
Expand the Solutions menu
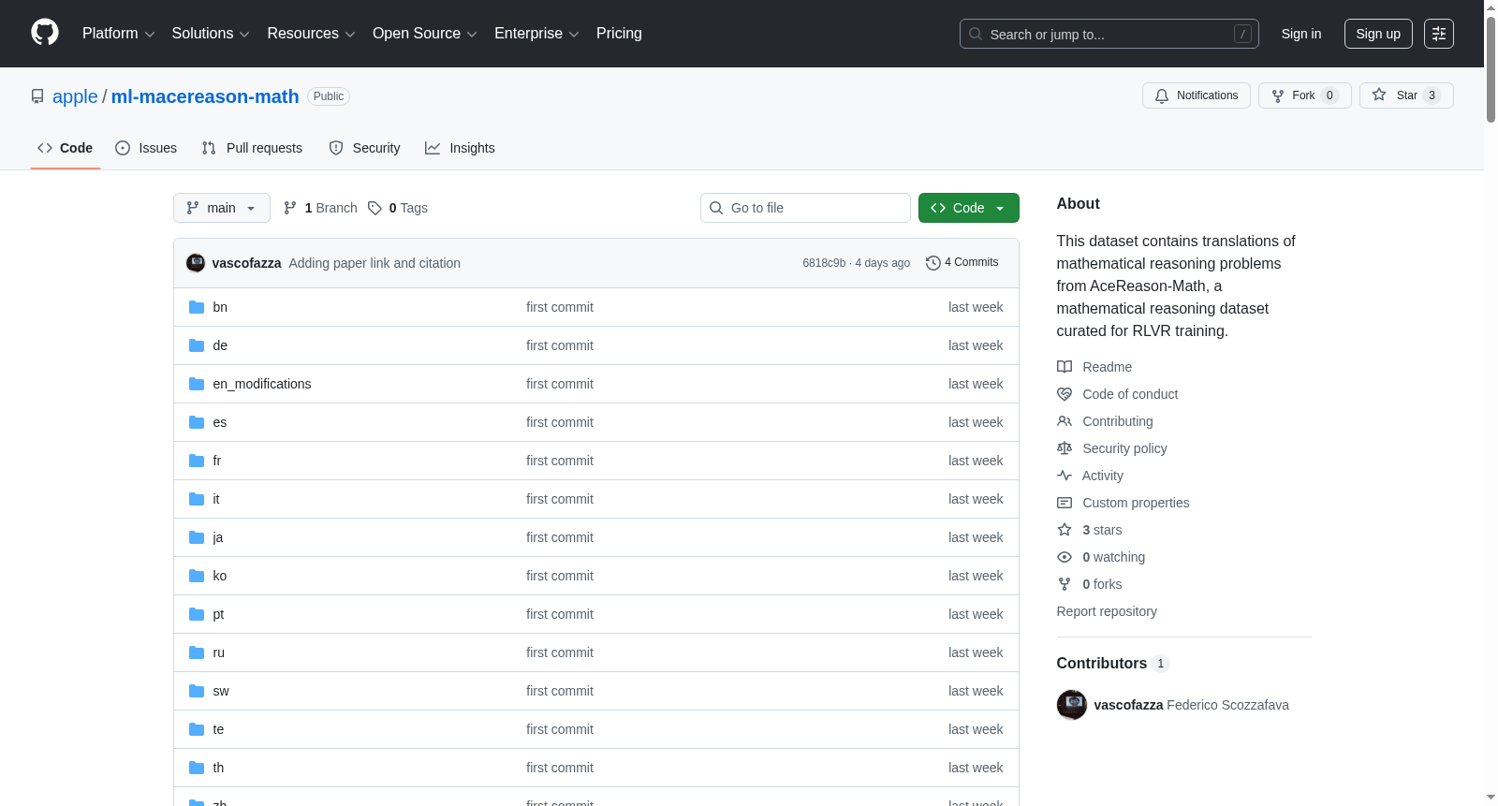pyautogui.click(x=211, y=34)
